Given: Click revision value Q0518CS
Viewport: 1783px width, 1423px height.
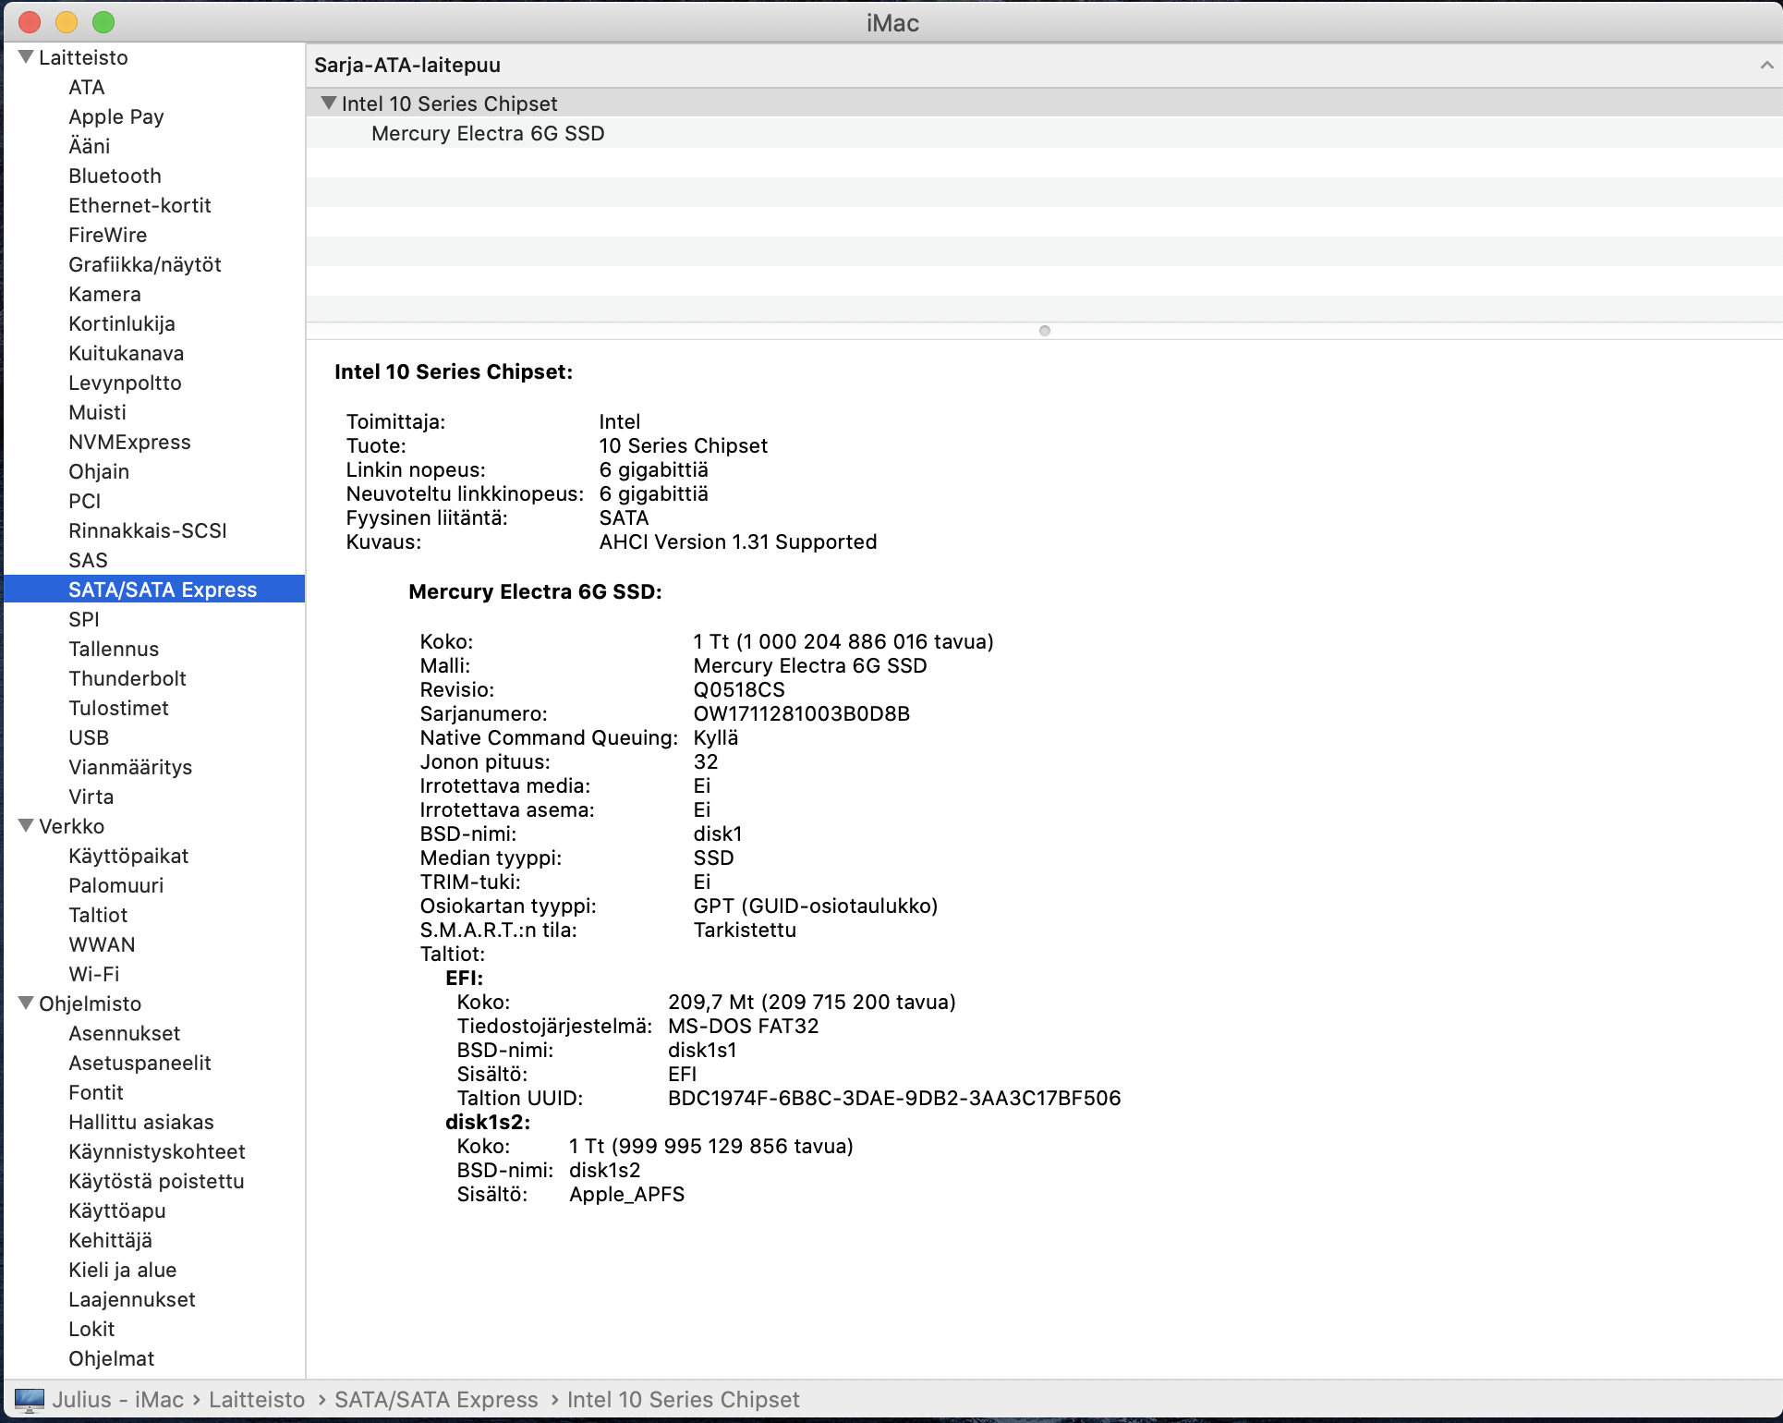Looking at the screenshot, I should click(739, 689).
